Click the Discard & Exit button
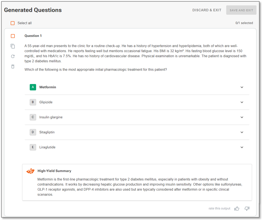 207,10
